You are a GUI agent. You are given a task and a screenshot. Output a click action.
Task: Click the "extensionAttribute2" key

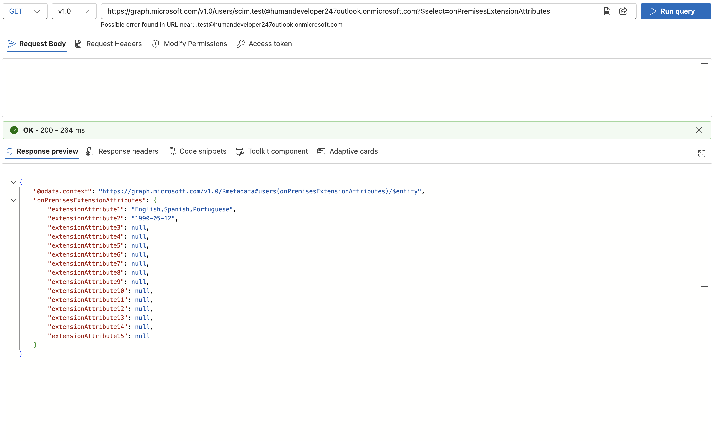tap(86, 218)
